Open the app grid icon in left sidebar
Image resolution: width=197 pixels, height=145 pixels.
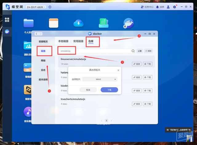(7, 20)
